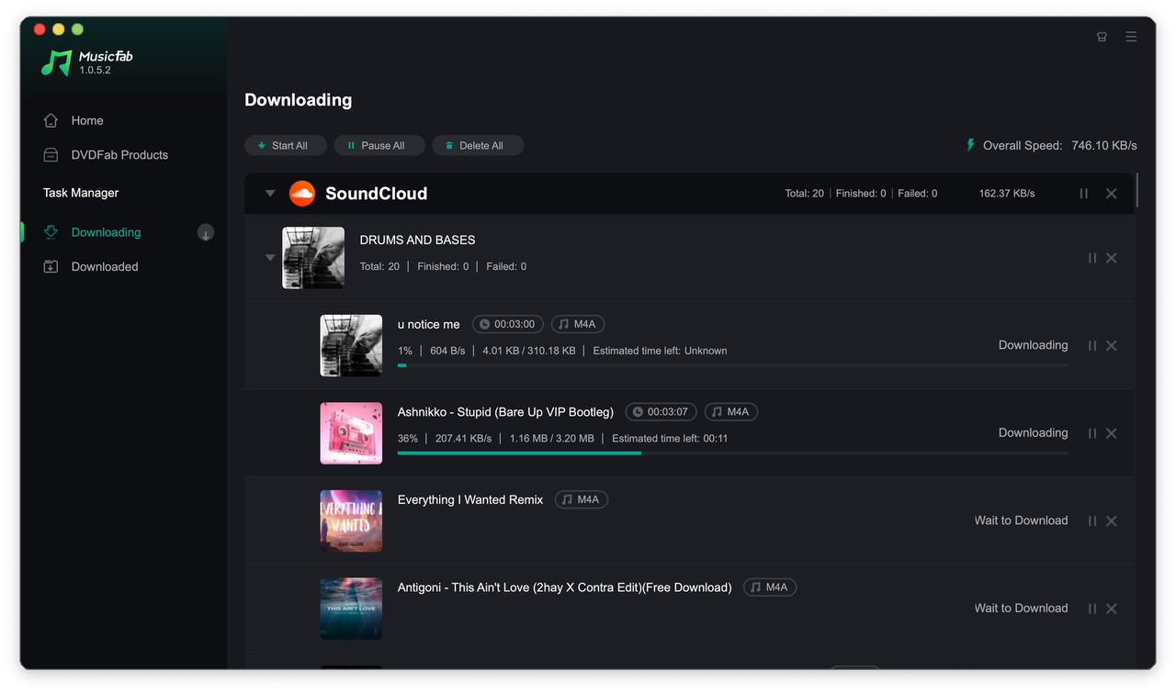Viewport: 1176px width, 693px height.
Task: Pause all SoundCloud downloads
Action: pos(1084,194)
